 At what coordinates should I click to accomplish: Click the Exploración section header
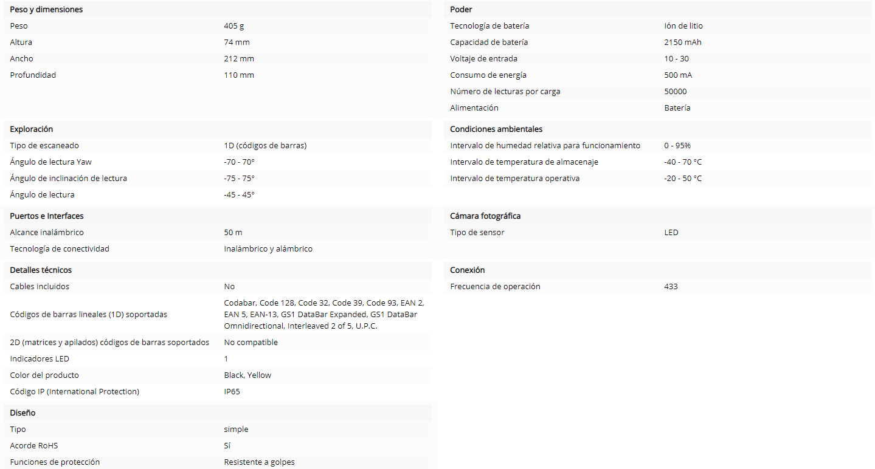coord(32,129)
